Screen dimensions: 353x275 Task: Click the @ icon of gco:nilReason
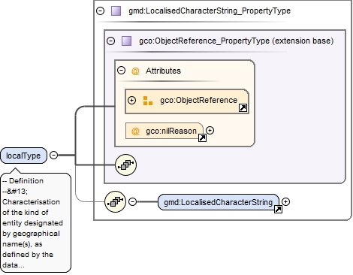[135, 131]
